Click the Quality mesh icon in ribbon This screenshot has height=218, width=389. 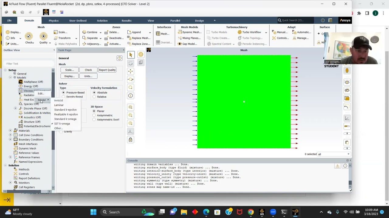click(43, 36)
